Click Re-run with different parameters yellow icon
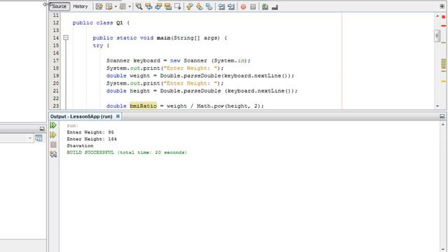Image resolution: width=448 pixels, height=252 pixels. tap(53, 135)
